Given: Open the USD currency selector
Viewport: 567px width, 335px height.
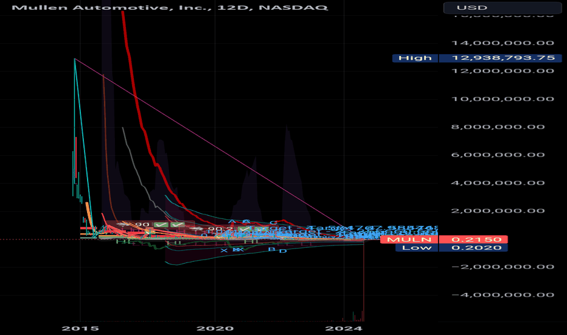Looking at the screenshot, I should point(503,7).
